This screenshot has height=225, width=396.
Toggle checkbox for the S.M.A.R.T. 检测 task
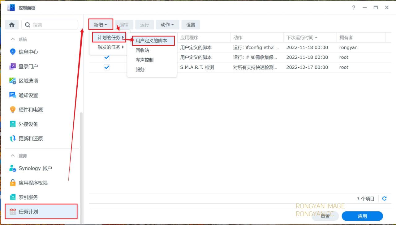pyautogui.click(x=107, y=67)
